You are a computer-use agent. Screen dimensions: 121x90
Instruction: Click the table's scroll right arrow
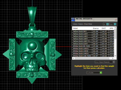[x=113, y=58]
